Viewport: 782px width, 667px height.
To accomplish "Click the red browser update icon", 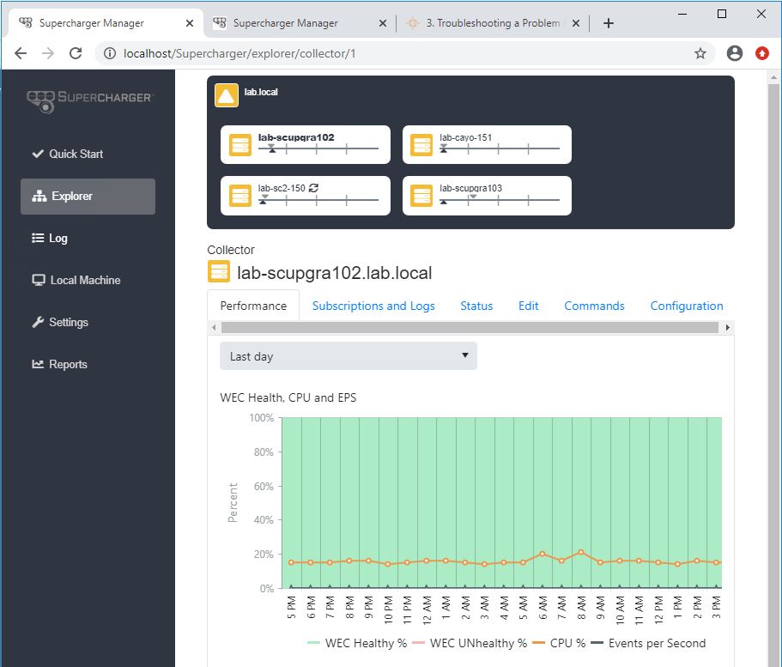I will tap(762, 53).
